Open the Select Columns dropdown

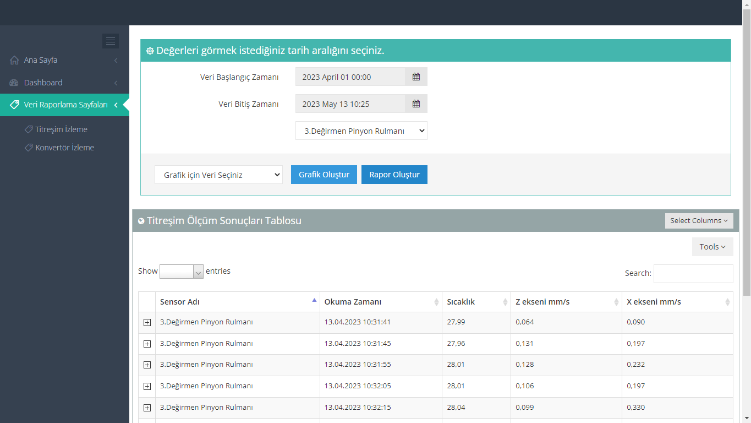(699, 220)
